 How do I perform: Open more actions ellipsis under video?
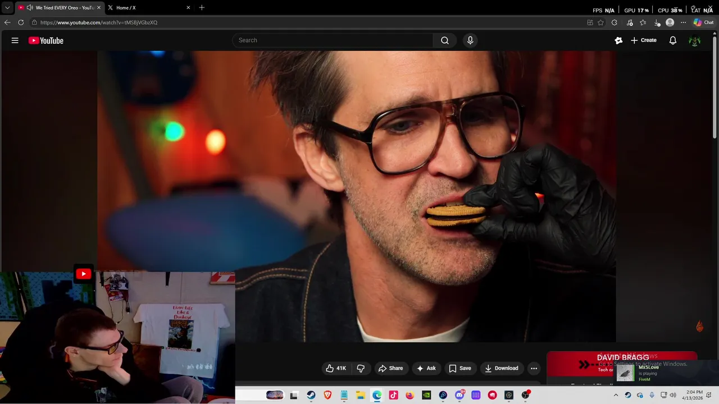click(534, 368)
